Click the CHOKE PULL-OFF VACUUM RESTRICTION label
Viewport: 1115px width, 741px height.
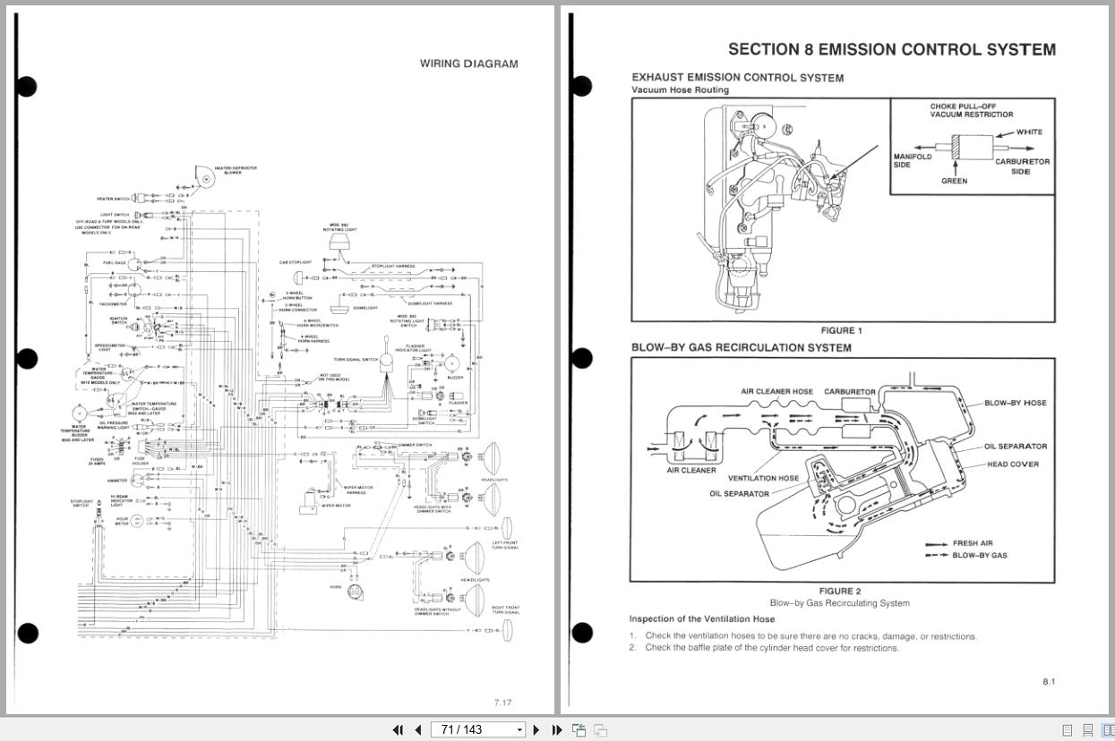click(x=972, y=110)
